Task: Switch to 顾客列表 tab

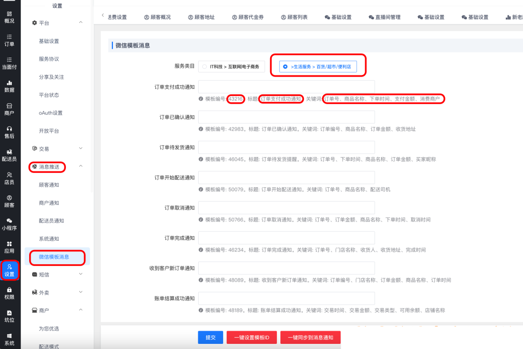Action: [294, 17]
